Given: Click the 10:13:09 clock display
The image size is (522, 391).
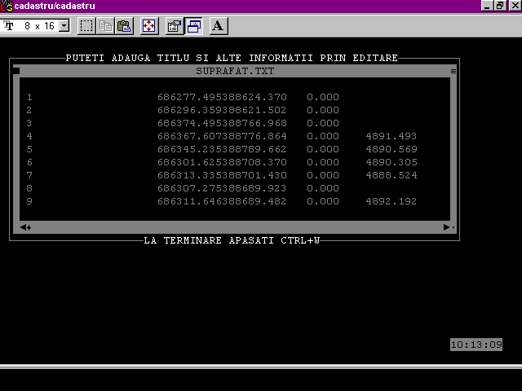Looking at the screenshot, I should click(x=476, y=345).
